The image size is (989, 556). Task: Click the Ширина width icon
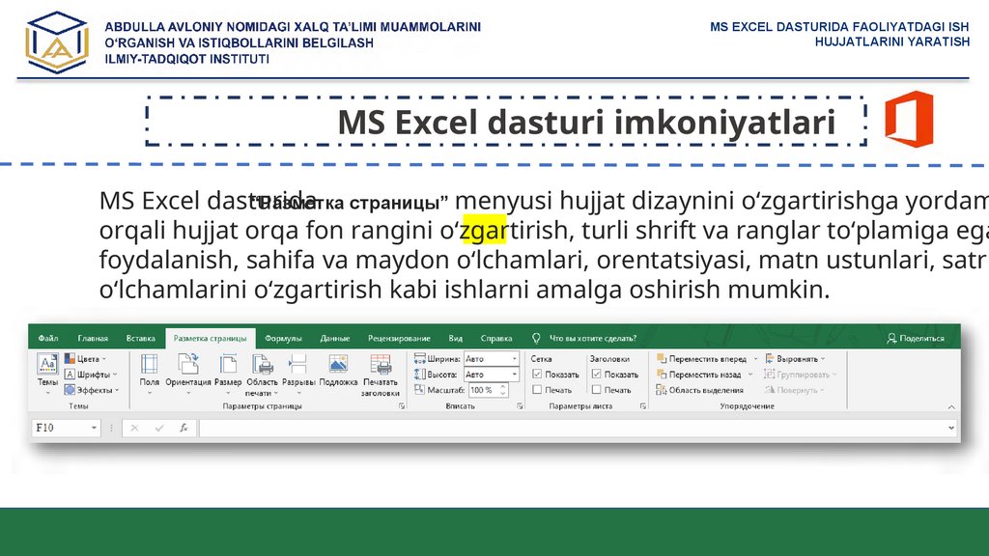pos(419,359)
